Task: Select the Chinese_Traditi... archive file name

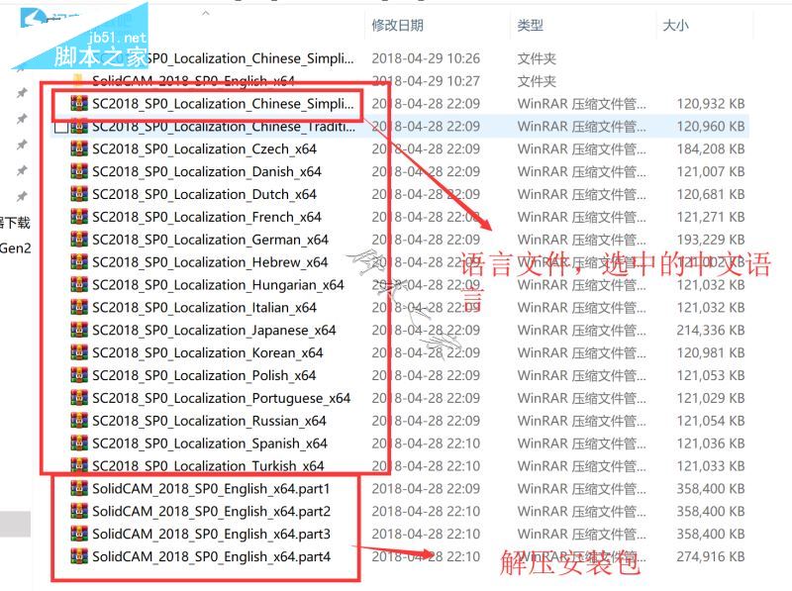Action: pyautogui.click(x=224, y=127)
